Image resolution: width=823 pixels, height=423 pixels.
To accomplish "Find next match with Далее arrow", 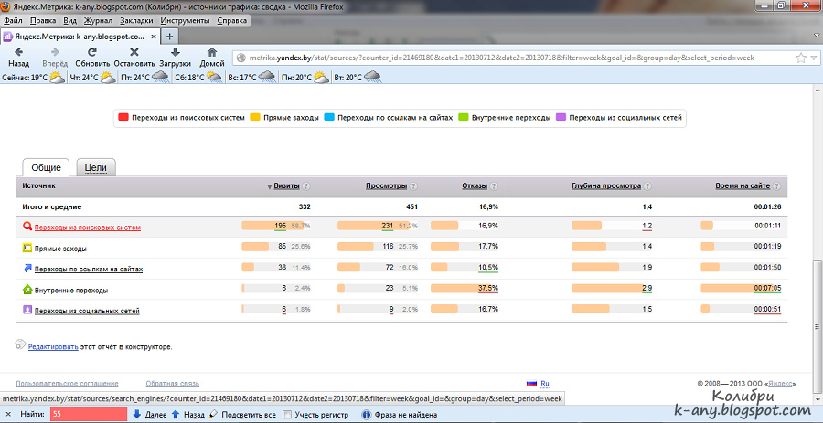I will click(x=150, y=415).
